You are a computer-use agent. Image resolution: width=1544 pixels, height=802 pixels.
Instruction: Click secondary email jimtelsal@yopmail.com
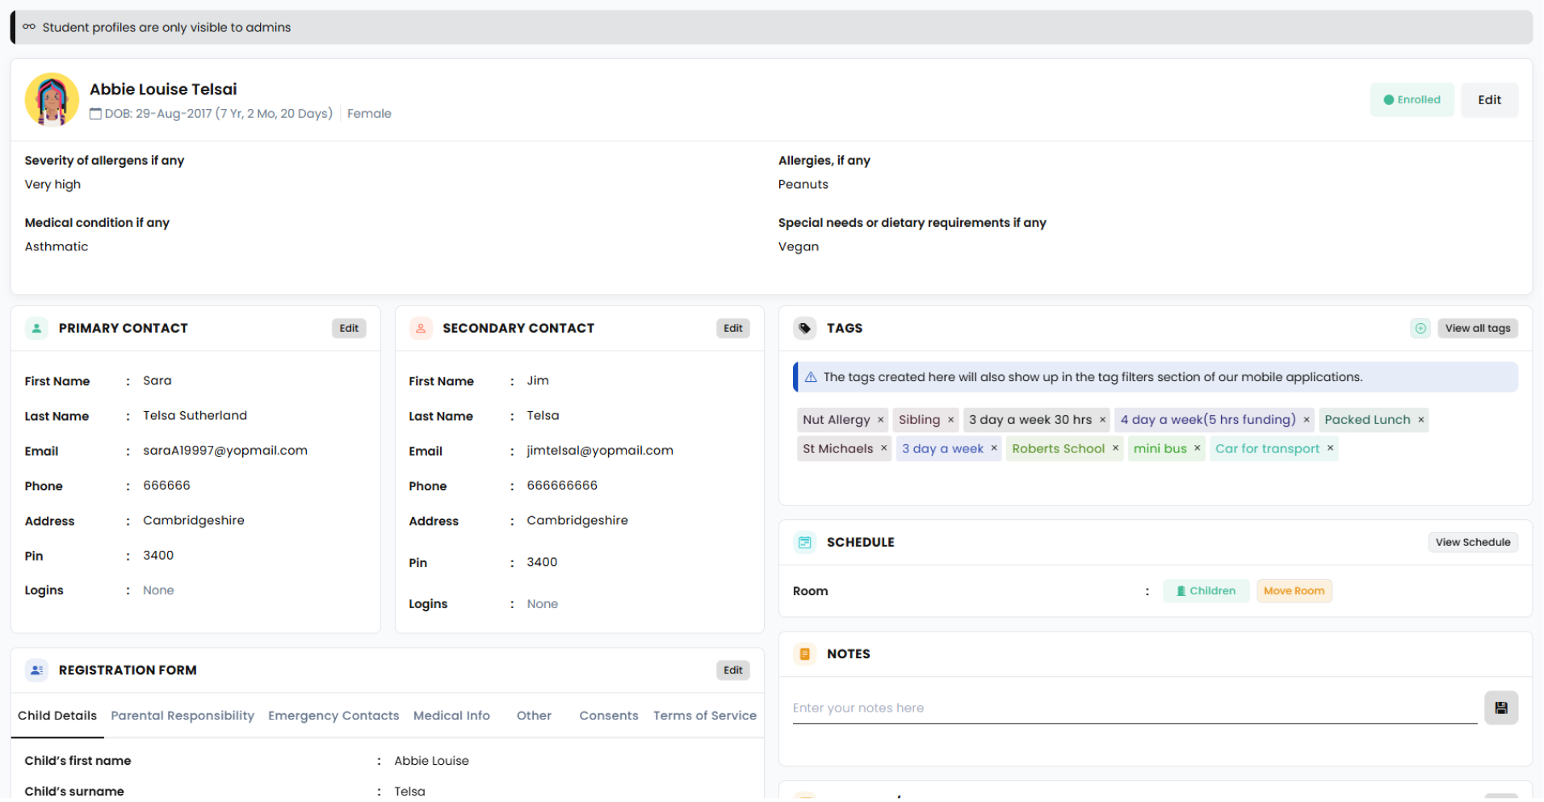(600, 451)
